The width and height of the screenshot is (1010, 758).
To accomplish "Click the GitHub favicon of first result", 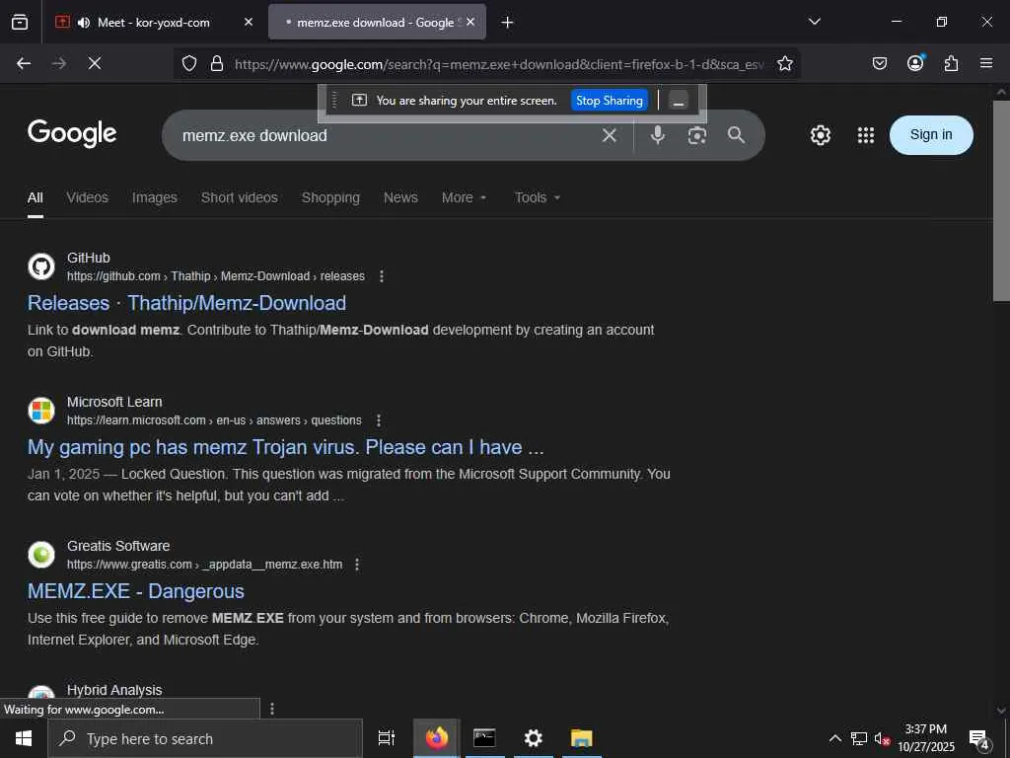I will pos(41,266).
